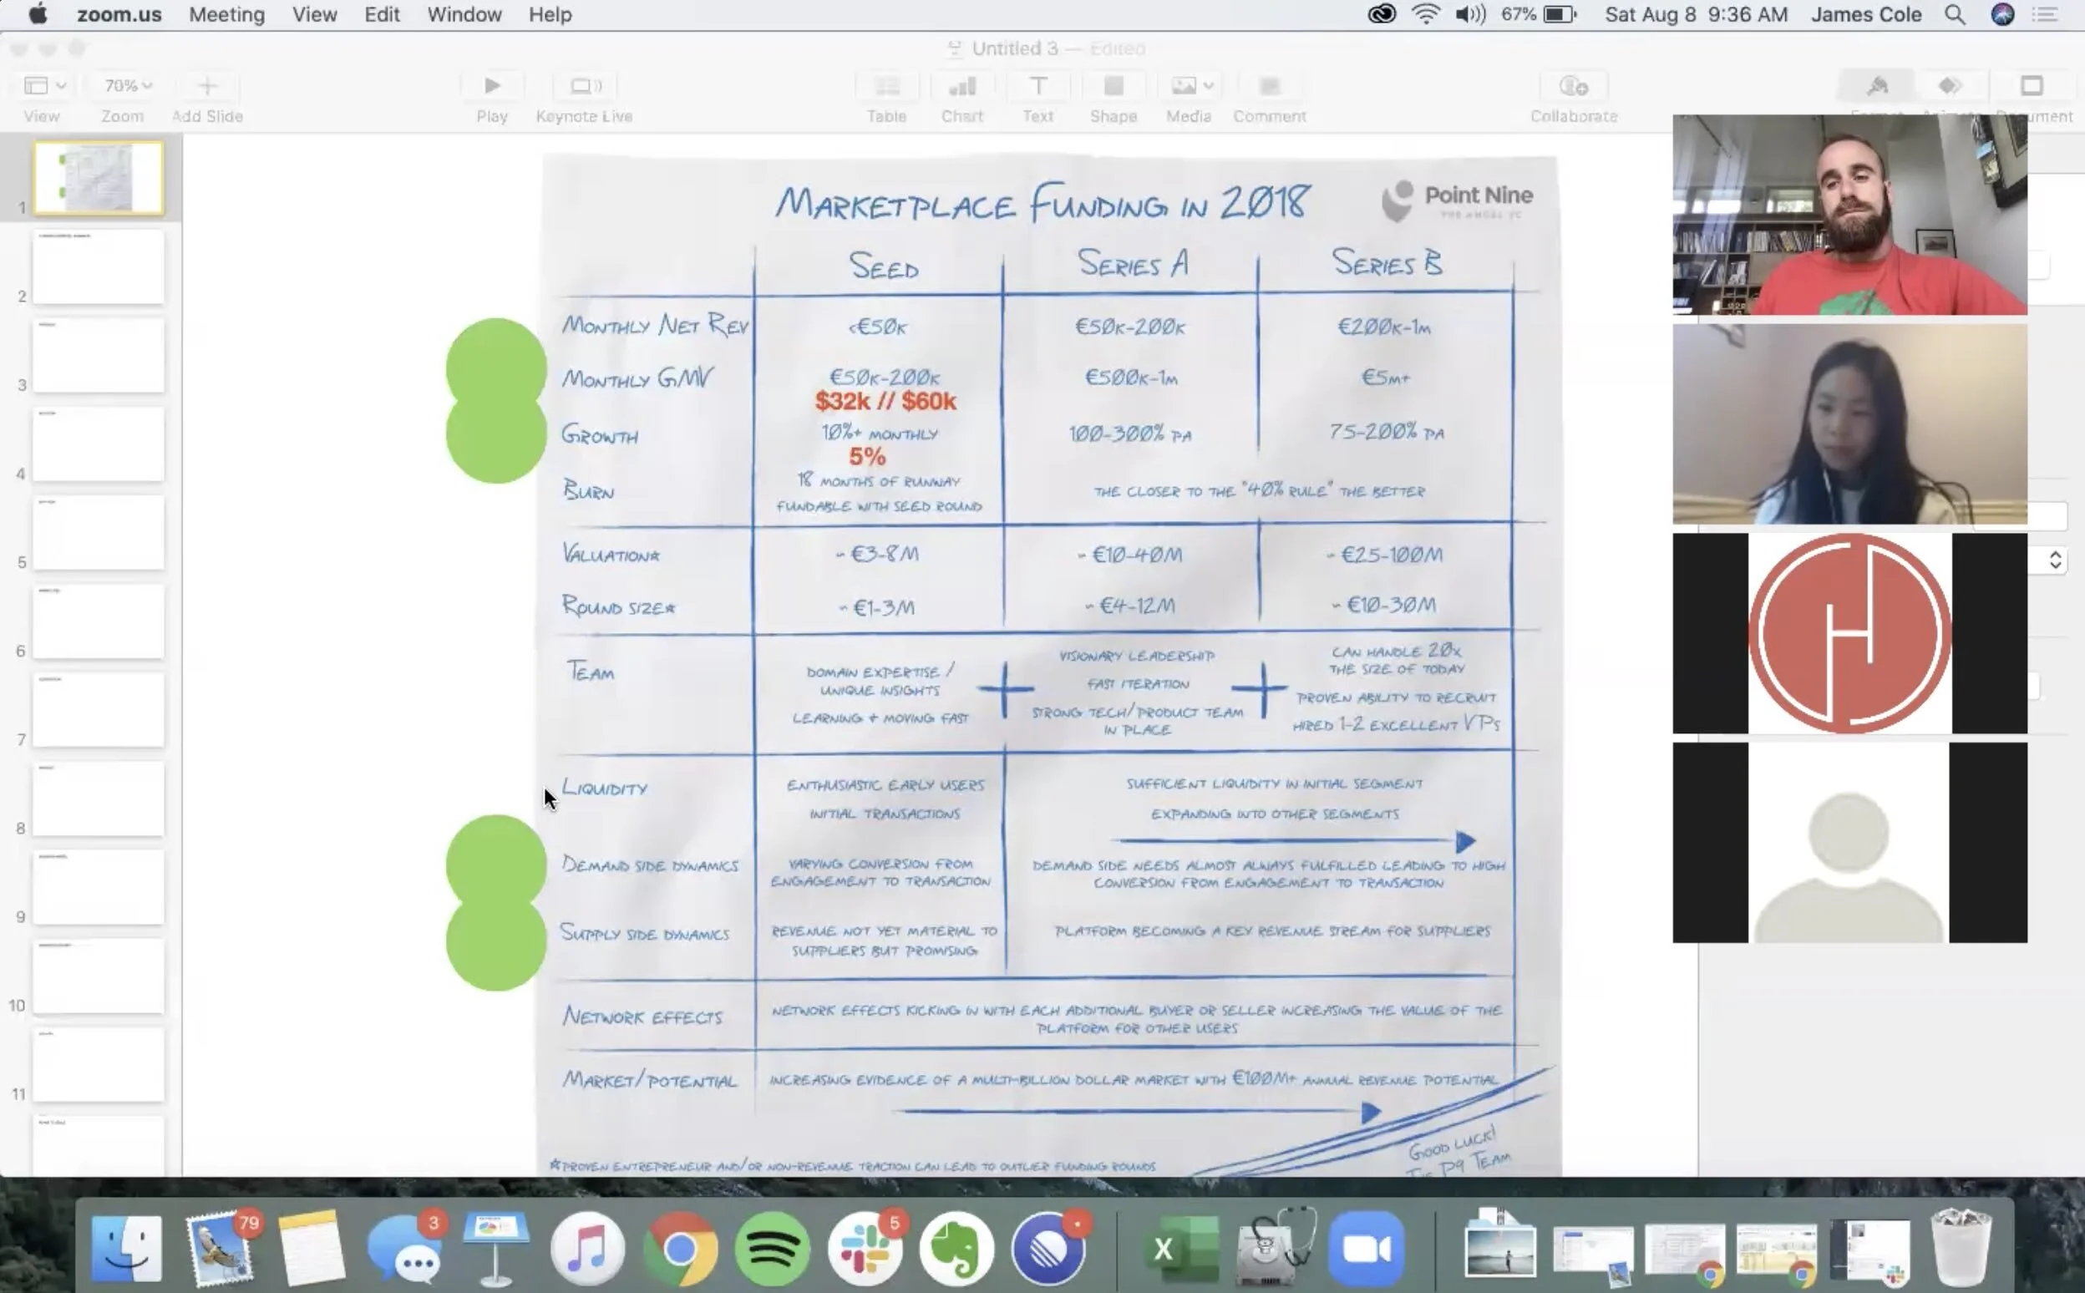Click the Play slideshow icon
The height and width of the screenshot is (1293, 2085).
click(x=492, y=86)
